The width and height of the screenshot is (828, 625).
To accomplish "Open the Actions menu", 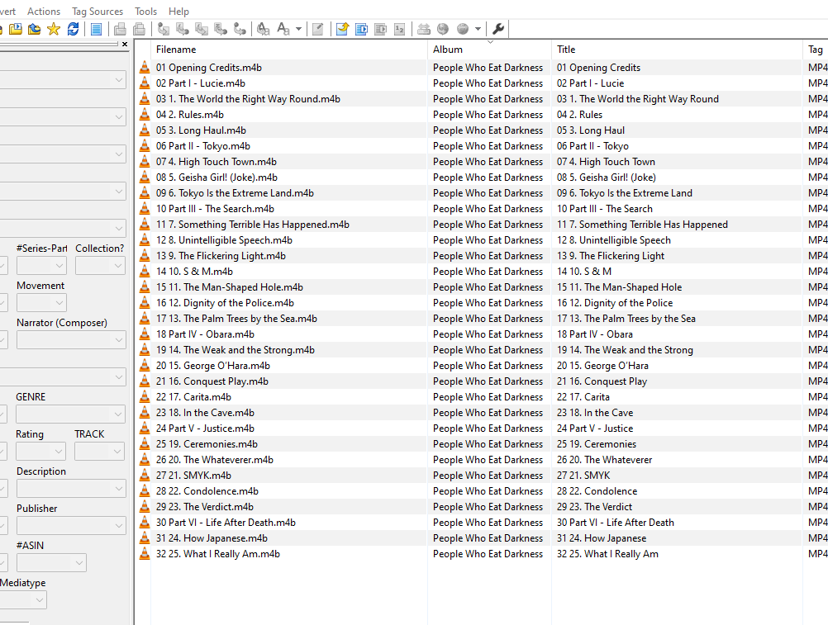I will (44, 11).
